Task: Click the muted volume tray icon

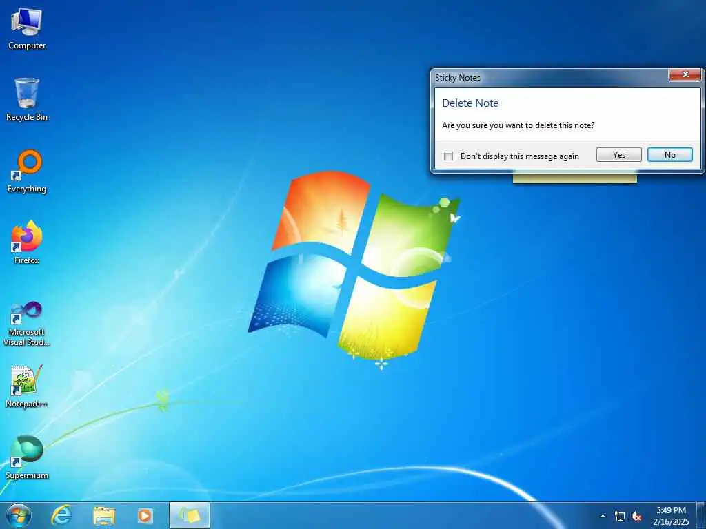Action: click(x=636, y=517)
